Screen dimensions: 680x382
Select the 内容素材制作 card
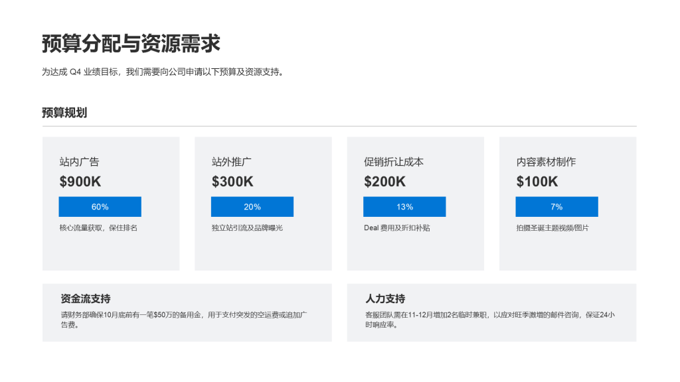point(568,203)
